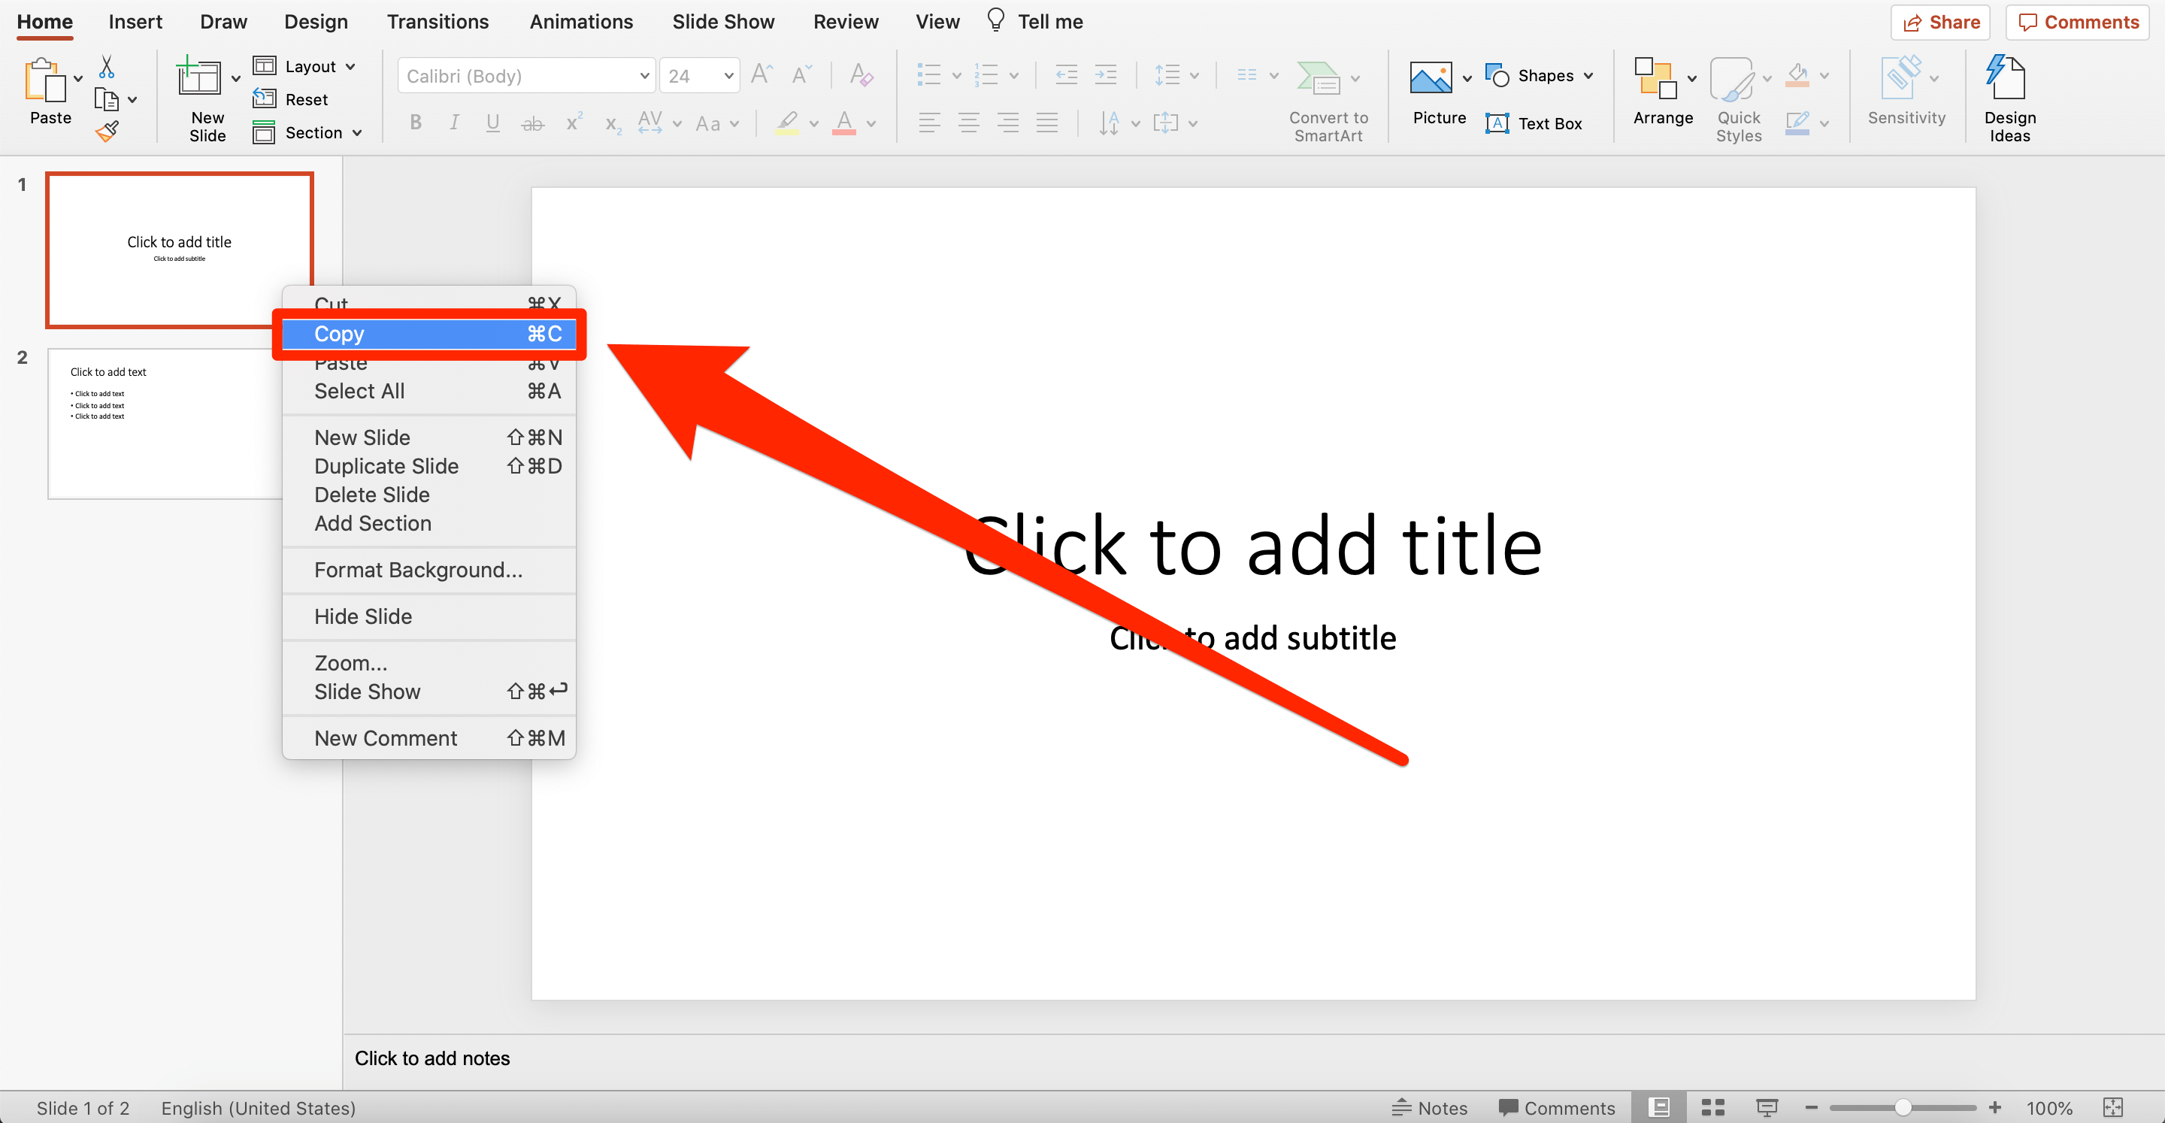Toggle Bold formatting
Screen dimensions: 2165x1123
[x=415, y=123]
